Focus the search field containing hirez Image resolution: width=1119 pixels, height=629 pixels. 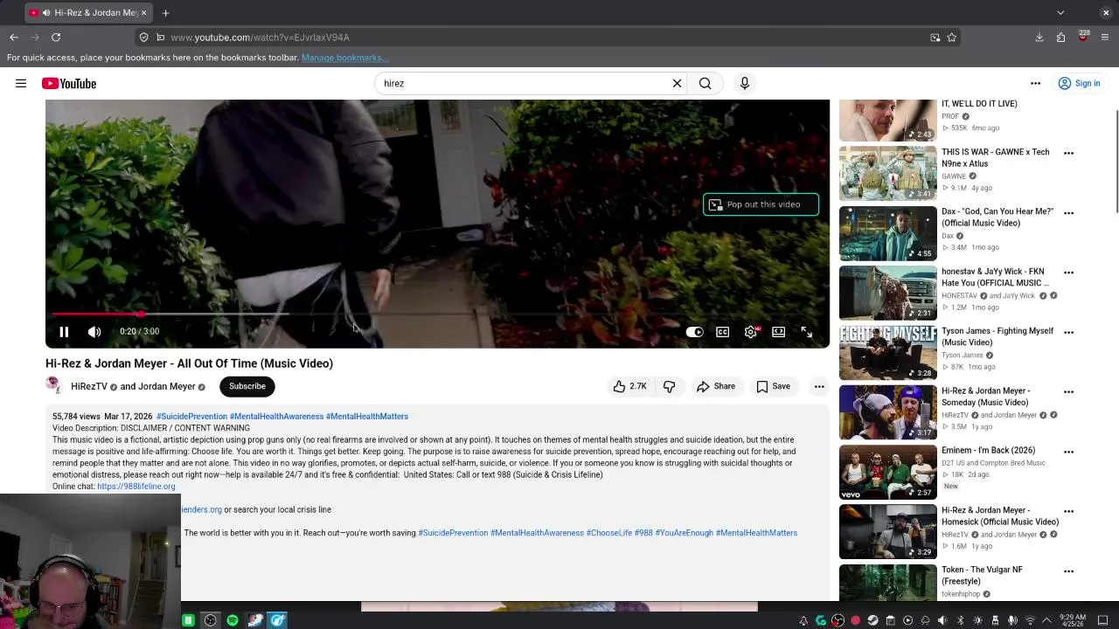(523, 83)
